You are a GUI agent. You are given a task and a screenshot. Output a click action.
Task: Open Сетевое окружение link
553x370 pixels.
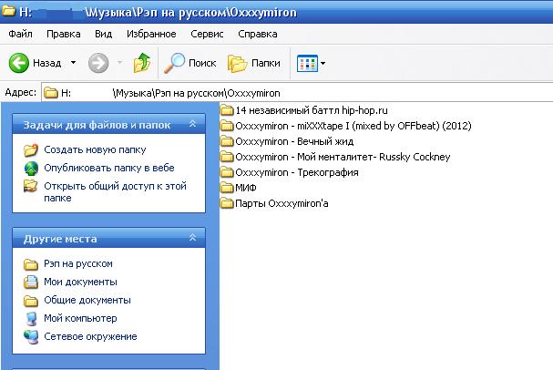tap(90, 336)
